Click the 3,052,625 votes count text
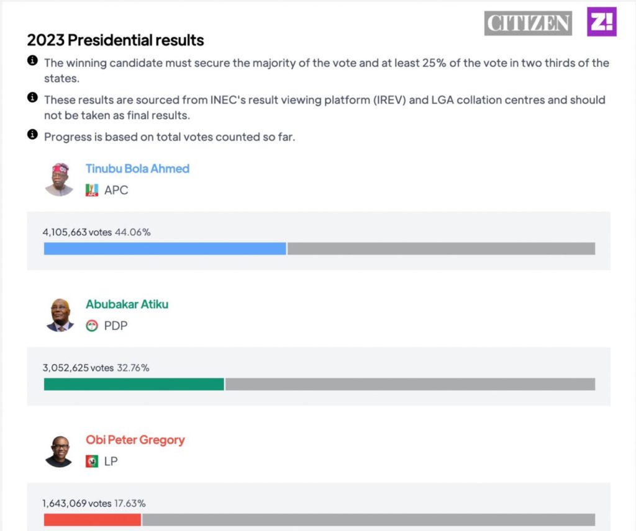This screenshot has width=636, height=531. [x=78, y=368]
